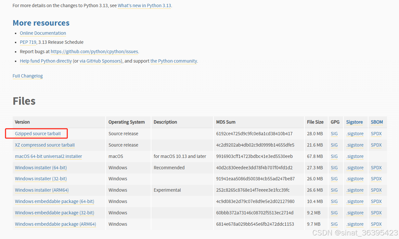The image size is (399, 239).
Task: Open .sigstore link for Gzipped source tarball
Action: pos(355,134)
